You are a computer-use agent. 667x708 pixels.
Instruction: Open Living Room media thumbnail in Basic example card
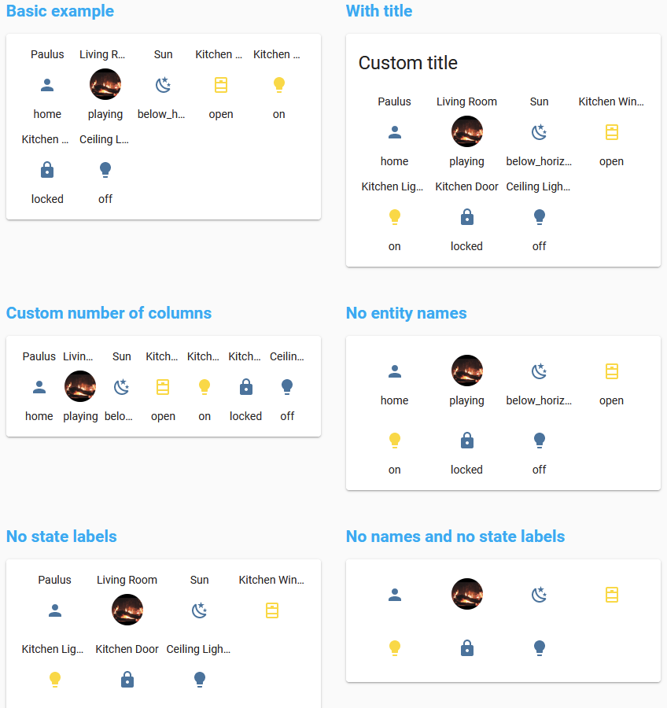(105, 84)
